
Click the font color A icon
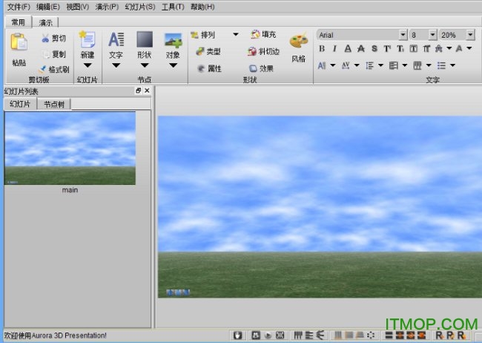coord(459,48)
